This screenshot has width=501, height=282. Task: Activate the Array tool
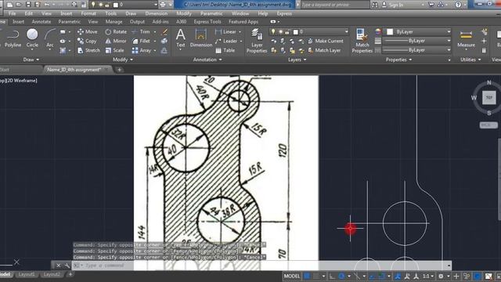141,50
